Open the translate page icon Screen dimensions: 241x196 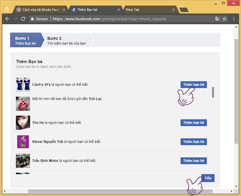point(217,19)
